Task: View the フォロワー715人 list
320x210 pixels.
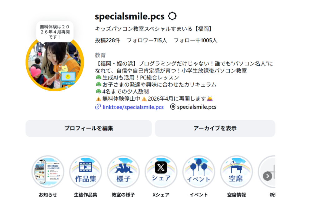Action: point(147,41)
